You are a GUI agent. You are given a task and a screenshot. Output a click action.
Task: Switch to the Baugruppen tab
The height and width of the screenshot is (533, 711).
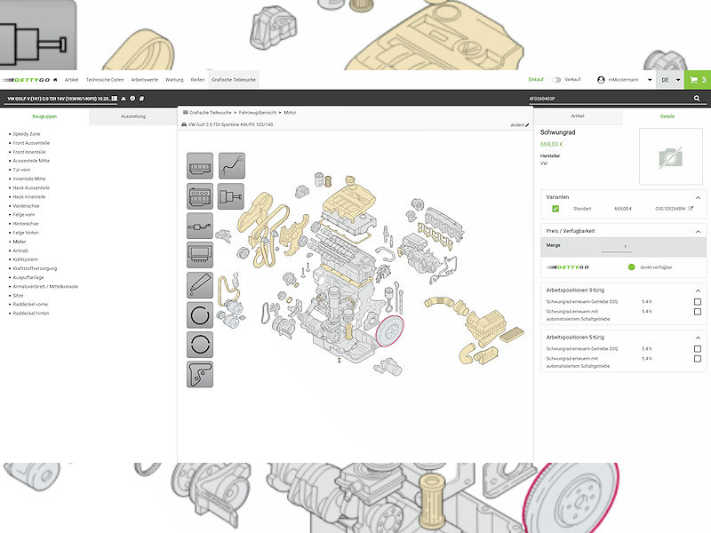(44, 117)
